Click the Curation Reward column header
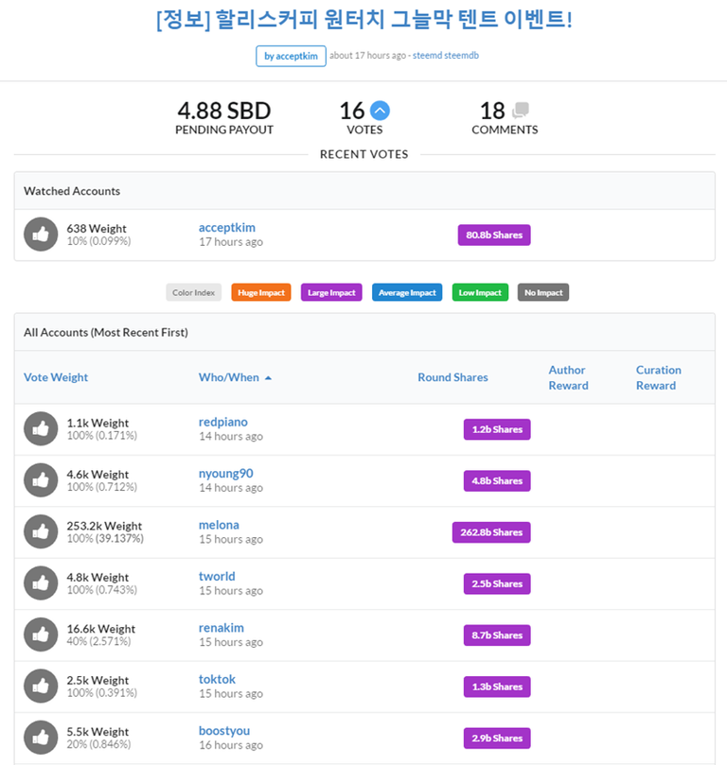 tap(658, 377)
